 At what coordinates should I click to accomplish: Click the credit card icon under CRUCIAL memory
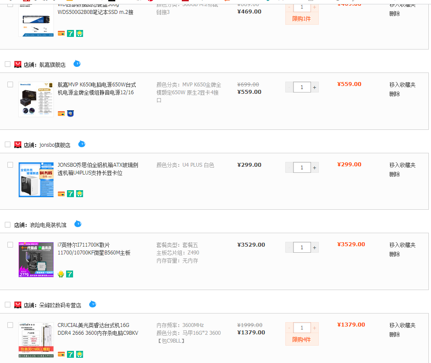tap(61, 354)
